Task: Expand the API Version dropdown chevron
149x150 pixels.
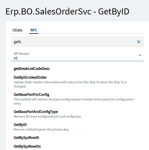Action: click(140, 55)
